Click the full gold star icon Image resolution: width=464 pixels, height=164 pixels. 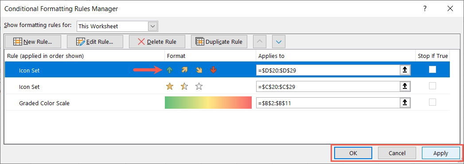(x=170, y=87)
